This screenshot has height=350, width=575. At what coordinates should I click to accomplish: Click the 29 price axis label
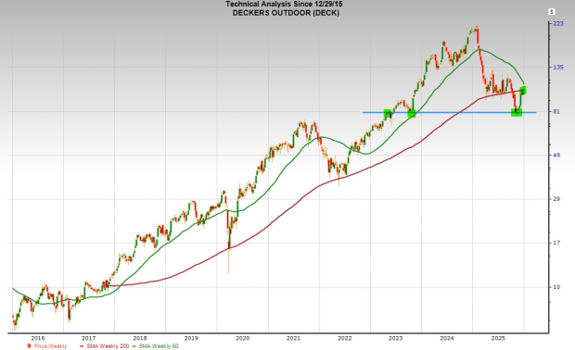556,199
